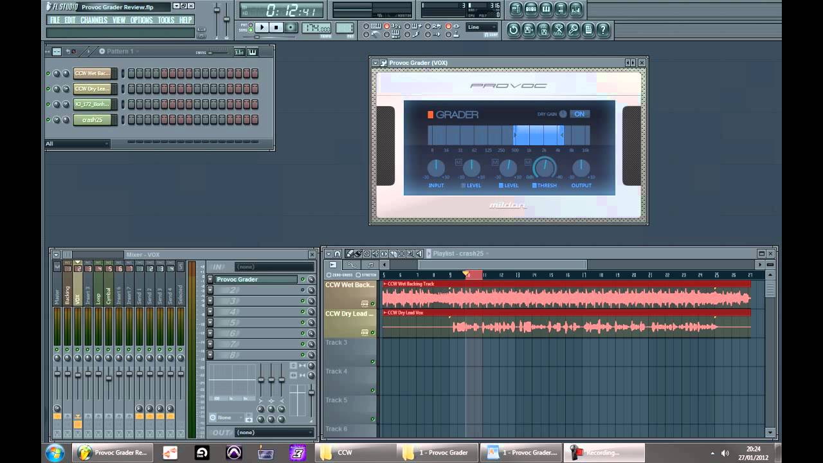
Task: Mute the CCW Wet Bac... channel LED
Action: point(48,73)
